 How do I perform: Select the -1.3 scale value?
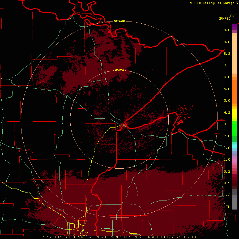pos(226,195)
